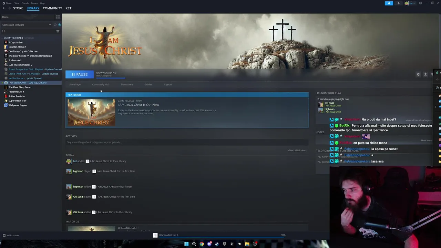Screen dimensions: 441x248
Task: Pause the I Am Jesus Christ download
Action: click(x=80, y=74)
